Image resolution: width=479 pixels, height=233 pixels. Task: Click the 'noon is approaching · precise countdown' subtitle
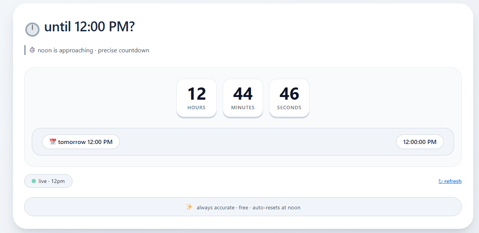click(93, 50)
